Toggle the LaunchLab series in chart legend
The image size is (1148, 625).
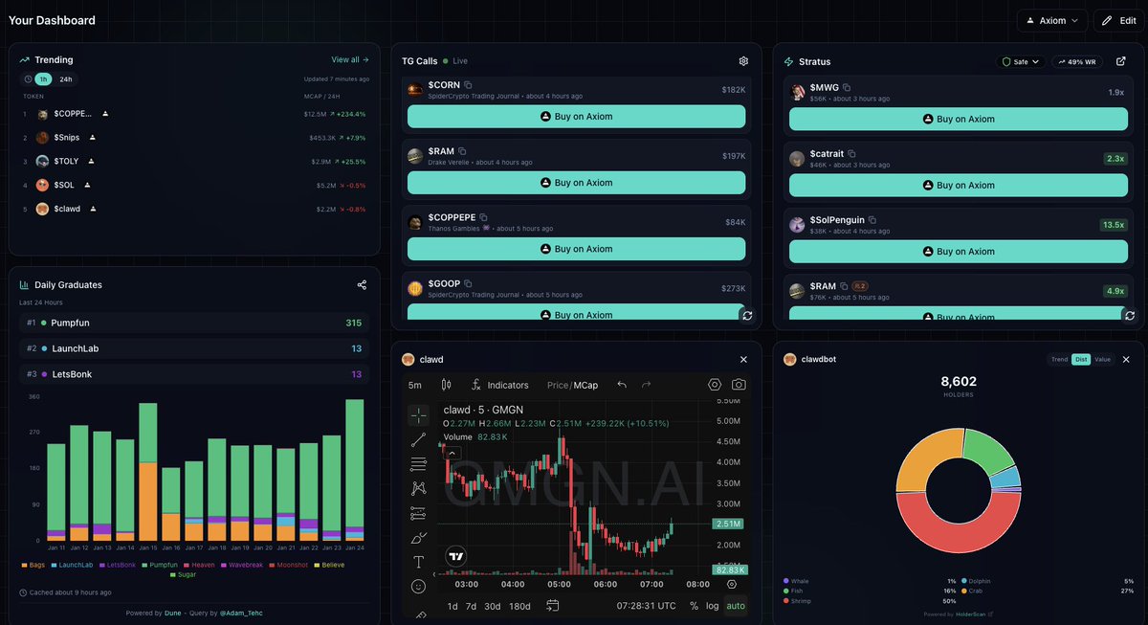[x=72, y=565]
